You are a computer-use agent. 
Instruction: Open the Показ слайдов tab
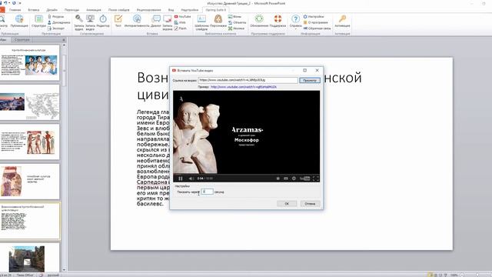pos(119,10)
